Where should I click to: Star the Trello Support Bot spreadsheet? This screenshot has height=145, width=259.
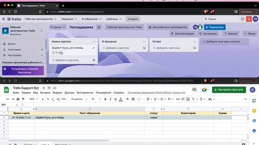(x=44, y=88)
